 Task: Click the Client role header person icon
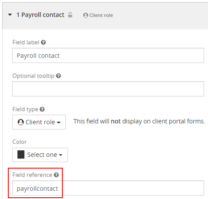click(85, 15)
